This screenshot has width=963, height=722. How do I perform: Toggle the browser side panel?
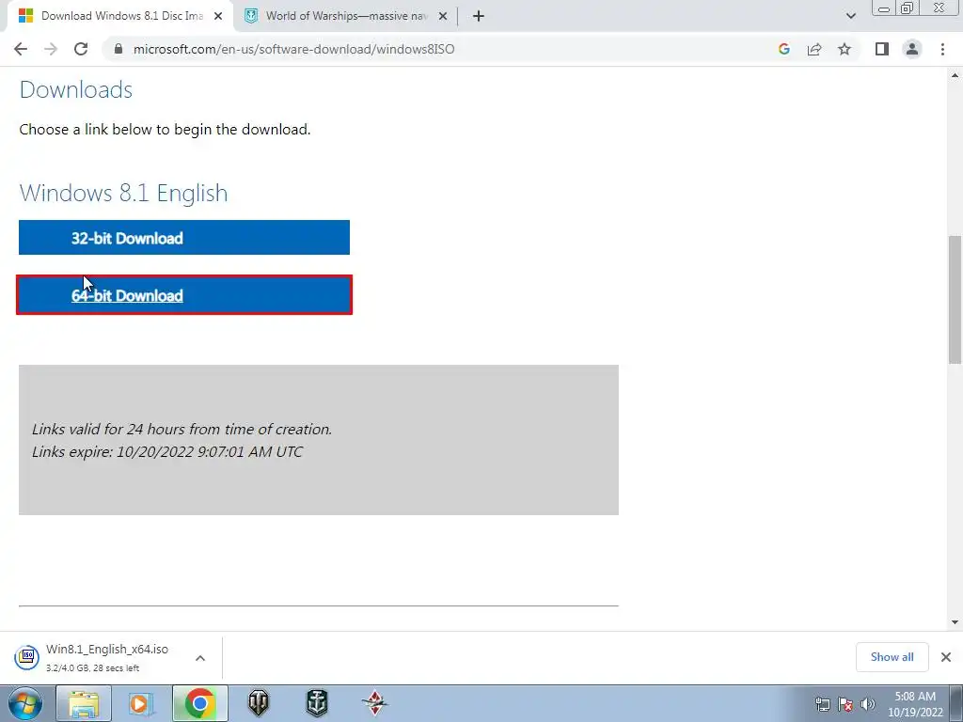(x=882, y=49)
